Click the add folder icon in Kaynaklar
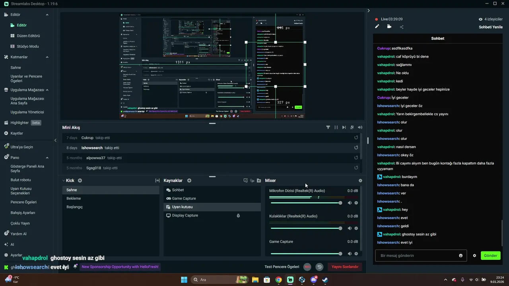Screen dimensions: 509x286 [x=259, y=180]
